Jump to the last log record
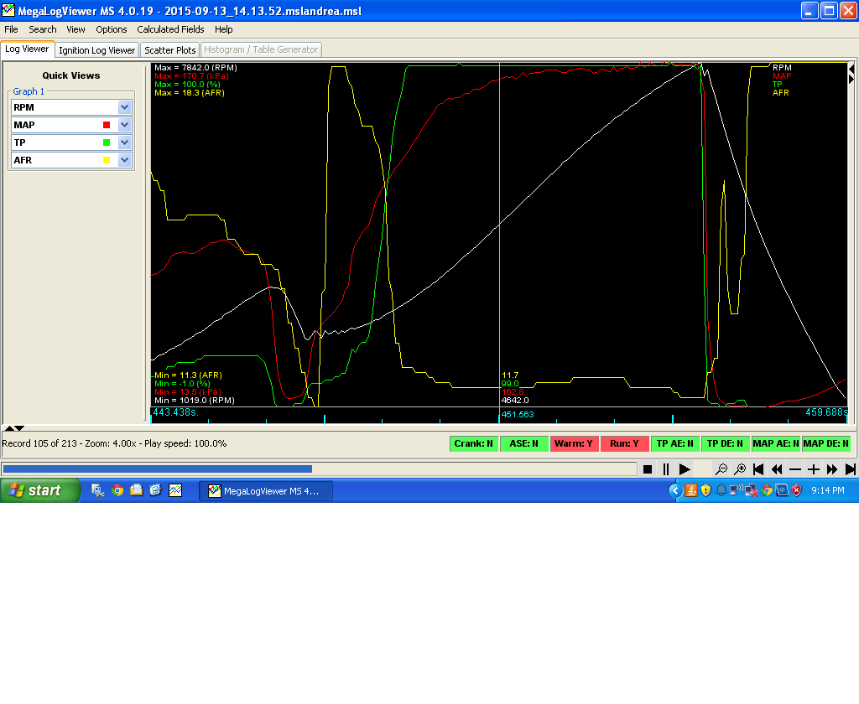The height and width of the screenshot is (704, 859). coord(851,469)
